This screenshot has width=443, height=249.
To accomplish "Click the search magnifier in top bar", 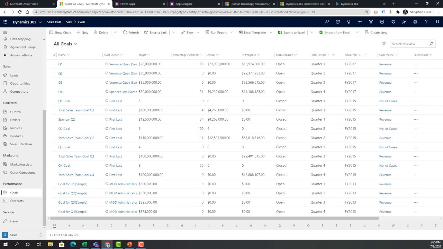I will coord(327,22).
